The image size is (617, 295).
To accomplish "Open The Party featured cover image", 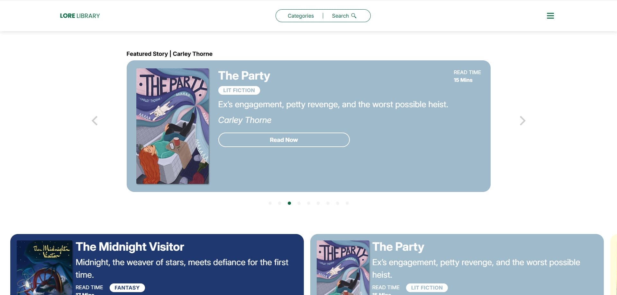I will coord(172,126).
